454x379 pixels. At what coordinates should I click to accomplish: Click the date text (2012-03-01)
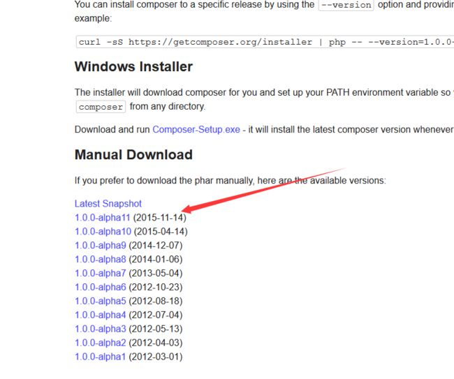(x=156, y=357)
